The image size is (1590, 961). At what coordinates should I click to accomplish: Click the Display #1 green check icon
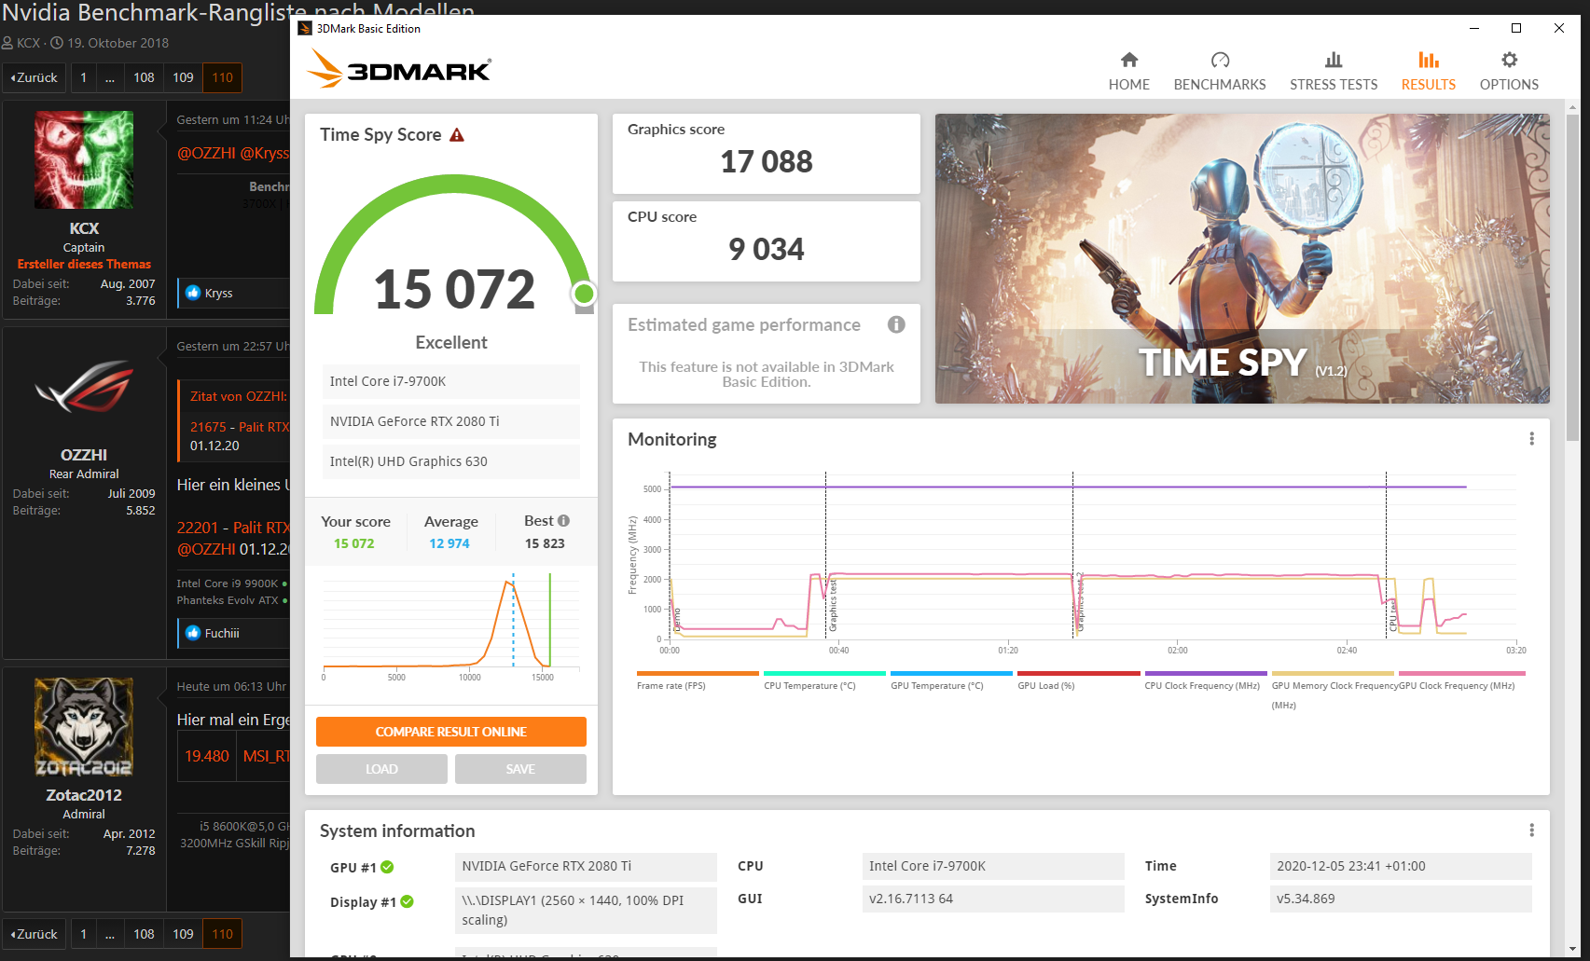[407, 901]
